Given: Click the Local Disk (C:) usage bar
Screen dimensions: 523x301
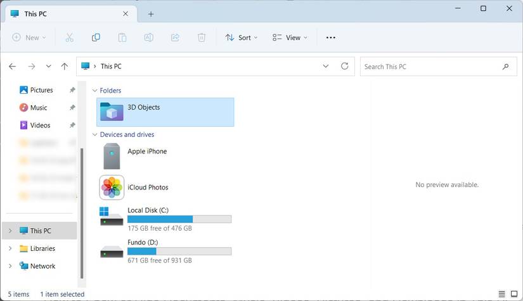Looking at the screenshot, I should click(179, 219).
